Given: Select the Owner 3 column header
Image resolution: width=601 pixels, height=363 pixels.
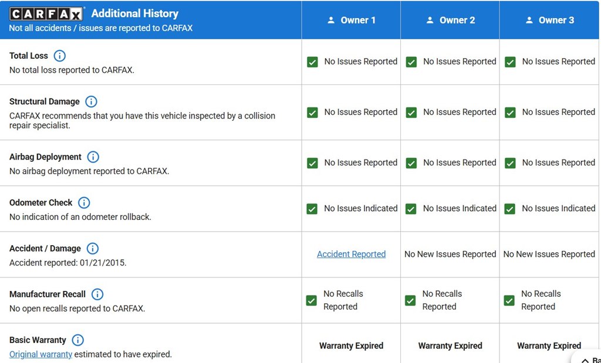Looking at the screenshot, I should [x=549, y=20].
